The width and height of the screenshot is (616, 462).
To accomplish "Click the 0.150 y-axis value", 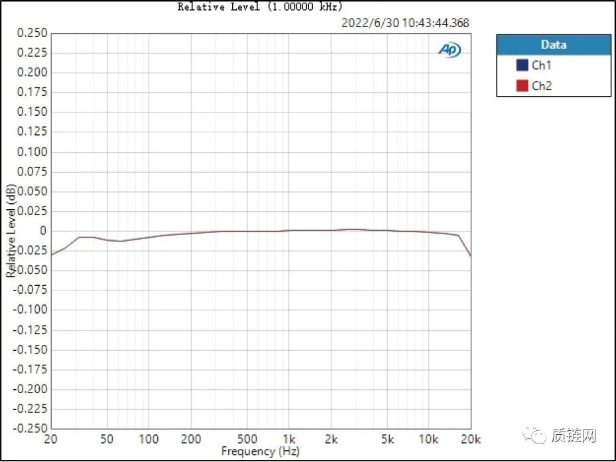I will pos(32,112).
